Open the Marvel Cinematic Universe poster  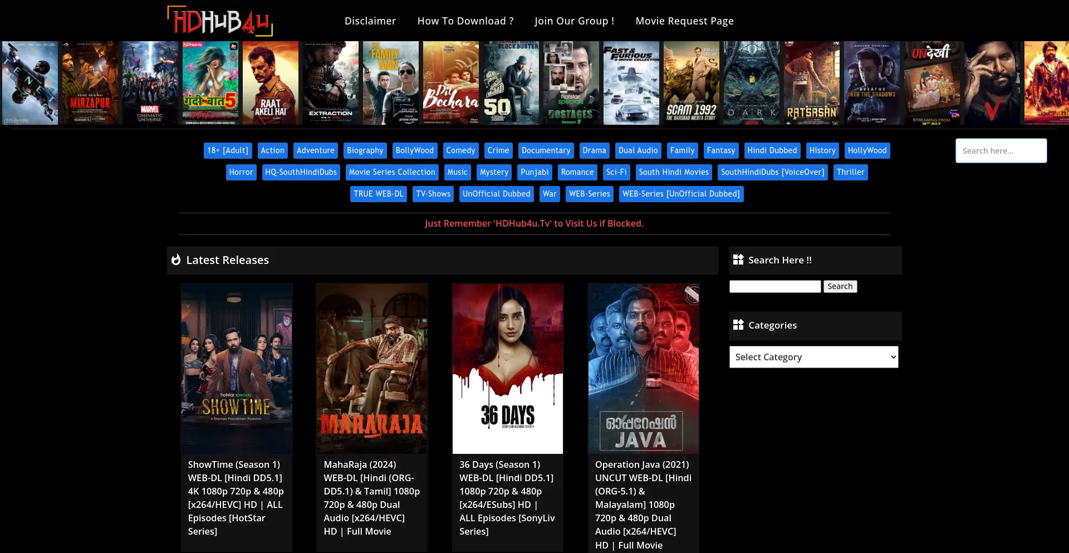(x=150, y=83)
